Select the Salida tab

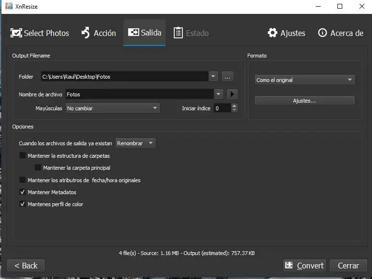tap(144, 33)
